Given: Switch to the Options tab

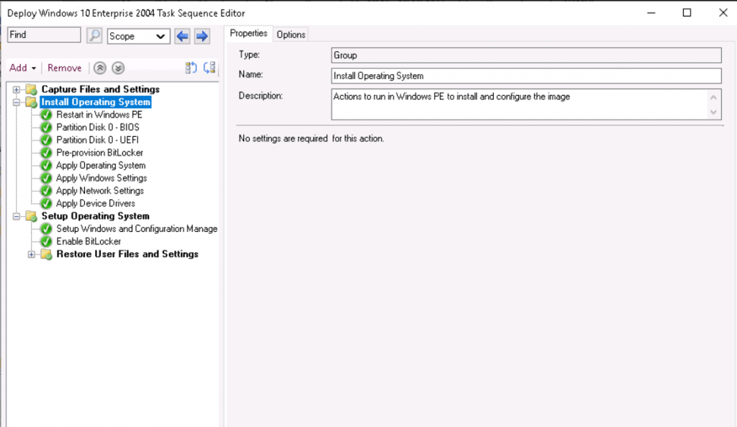Looking at the screenshot, I should (x=291, y=35).
